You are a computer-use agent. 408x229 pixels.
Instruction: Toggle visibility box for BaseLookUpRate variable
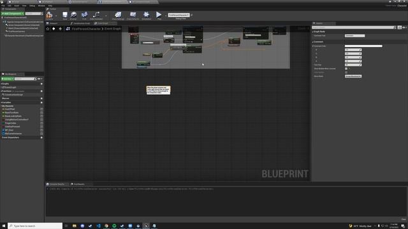pyautogui.click(x=41, y=116)
